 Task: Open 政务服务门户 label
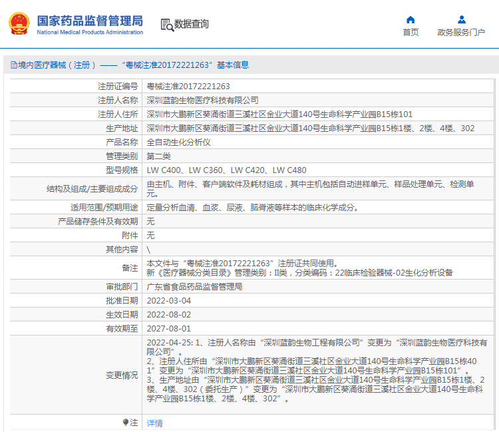pos(461,32)
